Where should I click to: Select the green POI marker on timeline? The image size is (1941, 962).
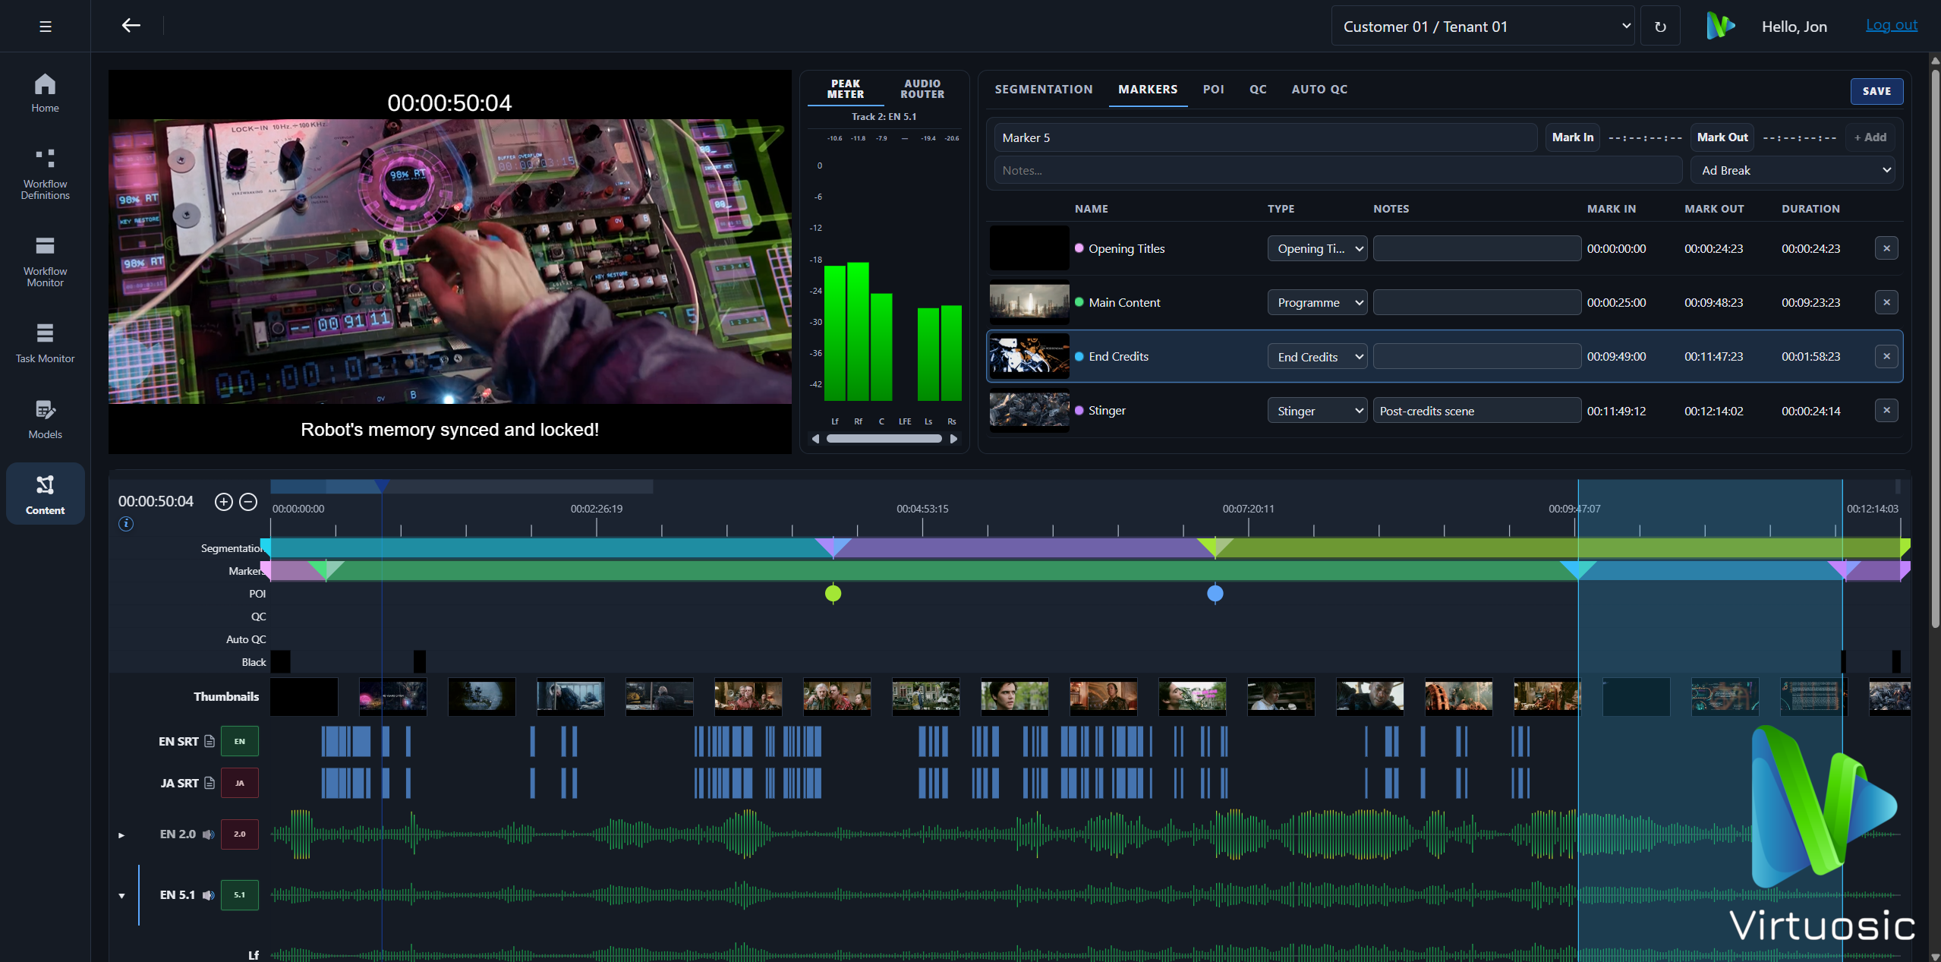833,594
